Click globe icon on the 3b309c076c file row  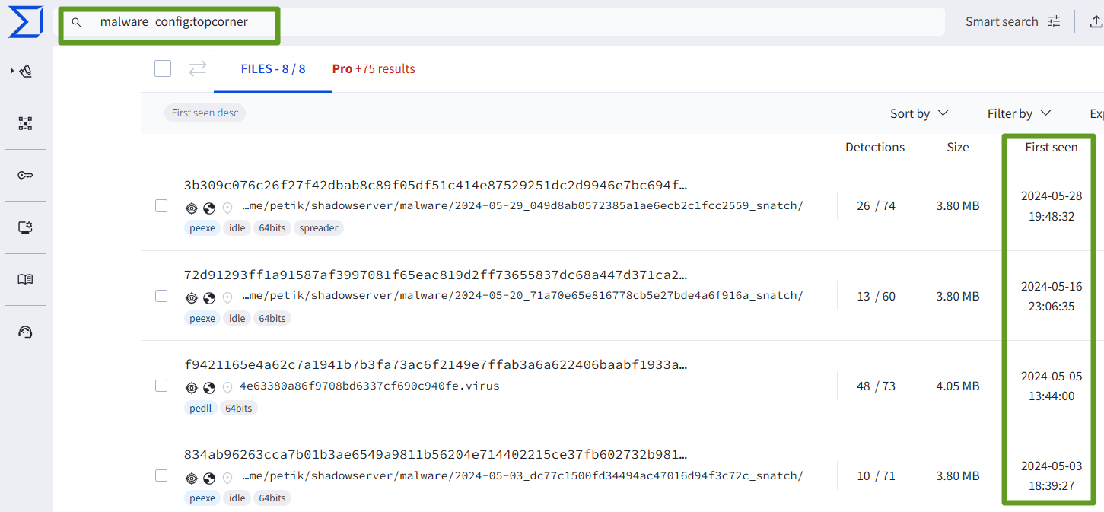point(209,208)
